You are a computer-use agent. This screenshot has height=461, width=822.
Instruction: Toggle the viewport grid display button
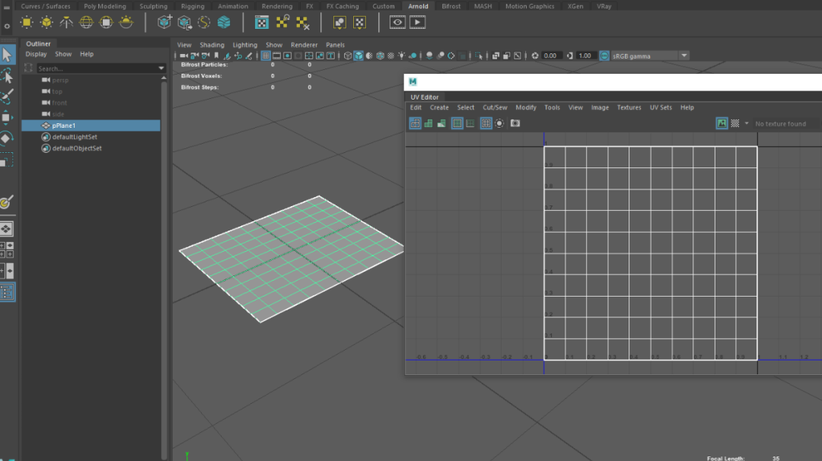(x=266, y=56)
